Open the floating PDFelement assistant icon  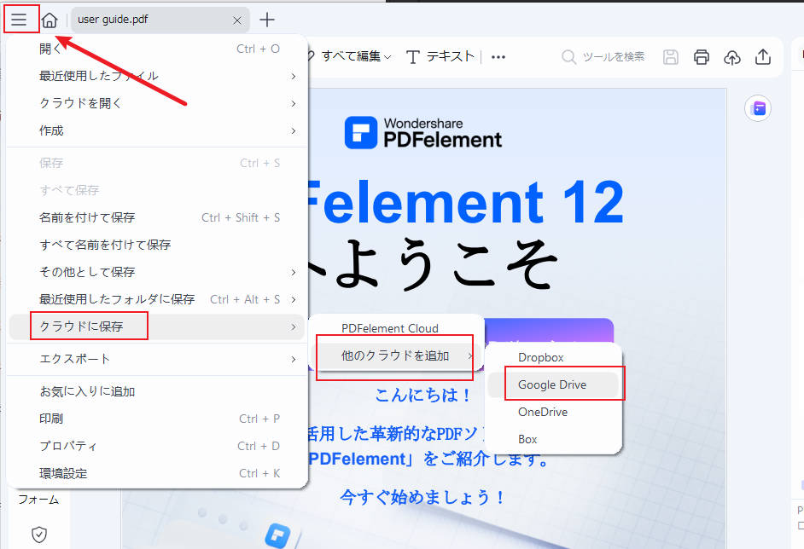point(758,108)
